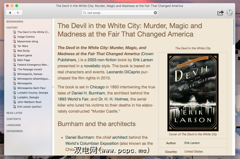240x159 pixels.
Task: Follow the '2003' link in the article
Action: click(x=92, y=60)
